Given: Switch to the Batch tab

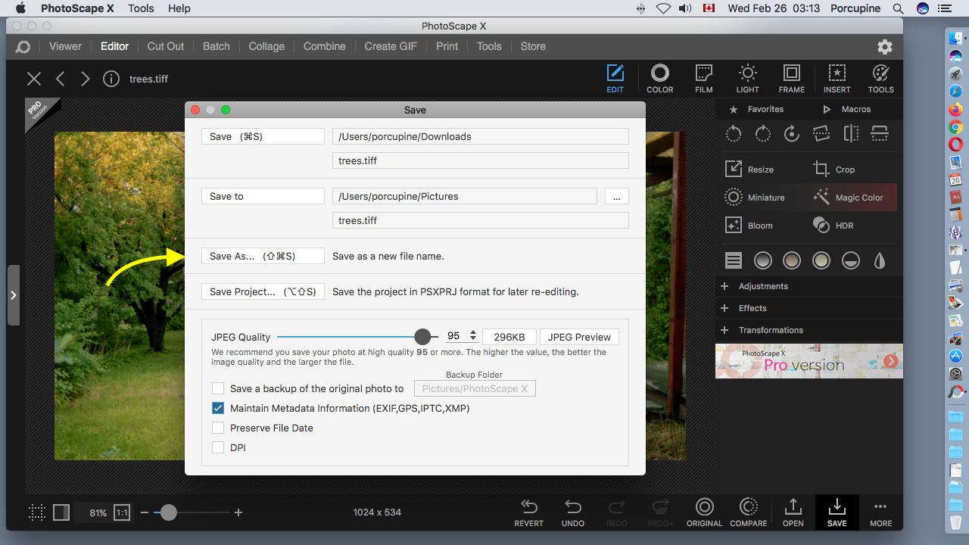Looking at the screenshot, I should (217, 46).
